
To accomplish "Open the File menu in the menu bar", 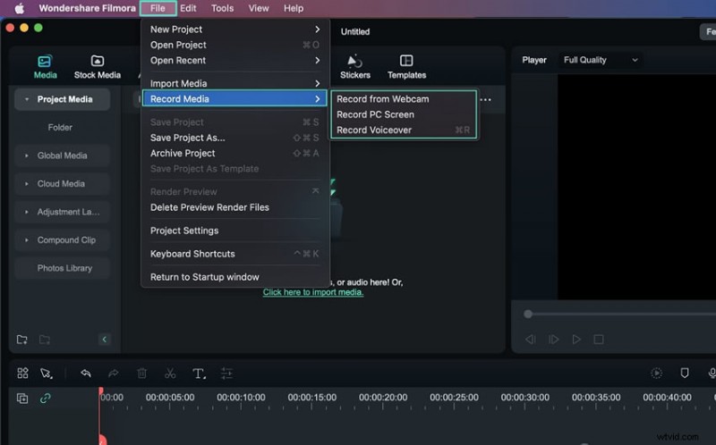I will (x=158, y=8).
